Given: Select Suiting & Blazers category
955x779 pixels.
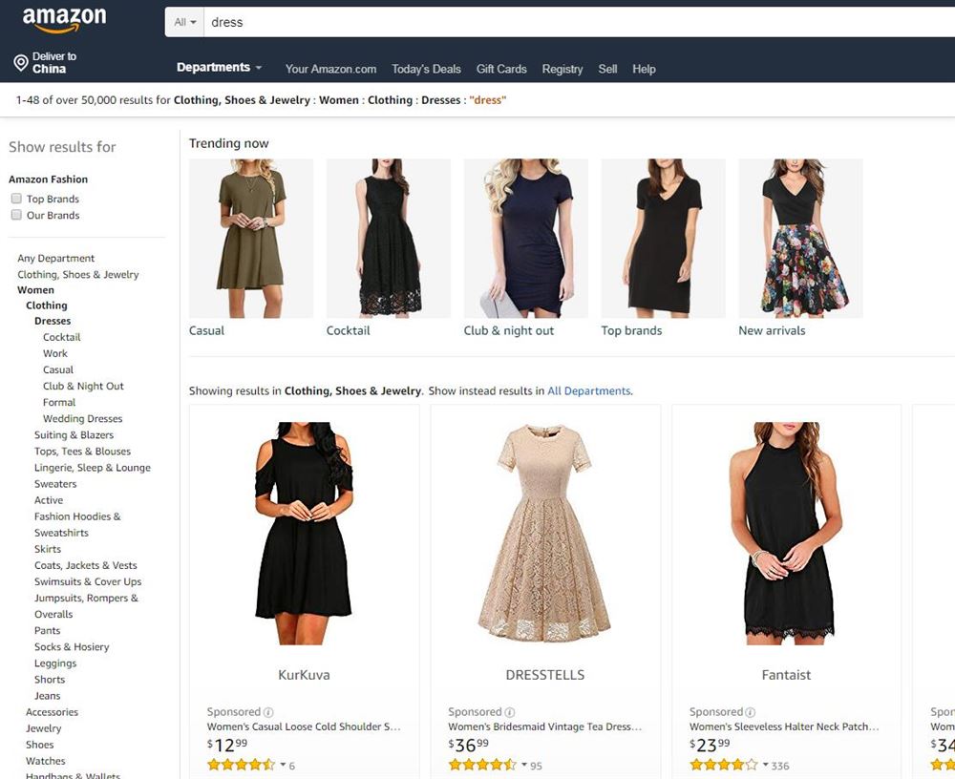Looking at the screenshot, I should tap(74, 435).
